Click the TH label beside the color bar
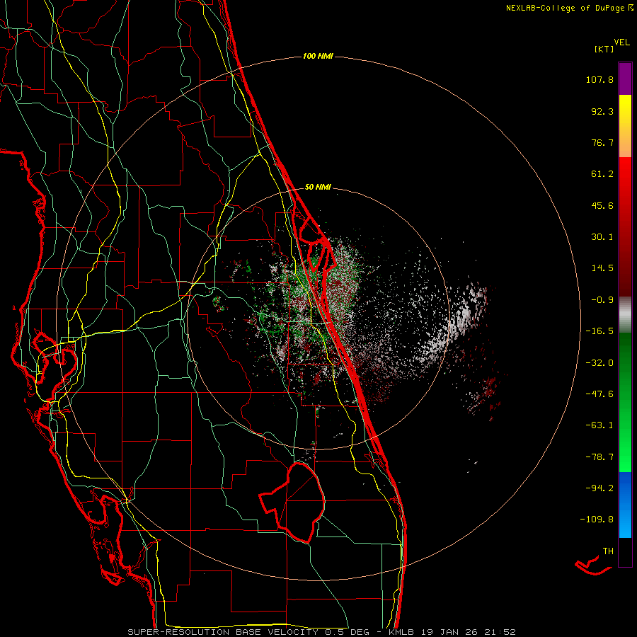Screen dimensions: 637x637 [608, 551]
